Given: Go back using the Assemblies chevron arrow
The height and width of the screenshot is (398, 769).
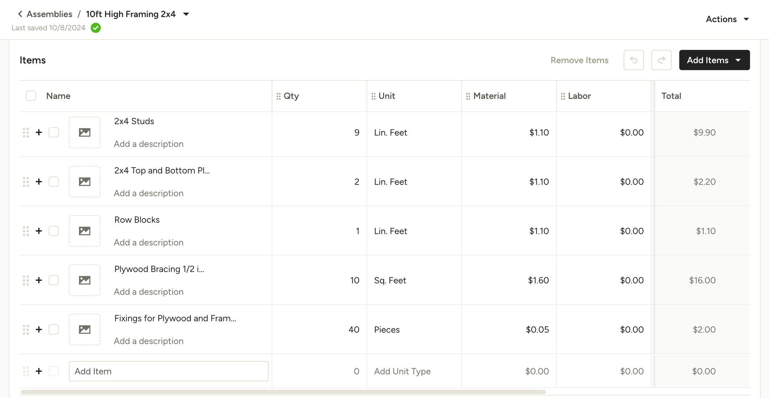Looking at the screenshot, I should (x=20, y=14).
